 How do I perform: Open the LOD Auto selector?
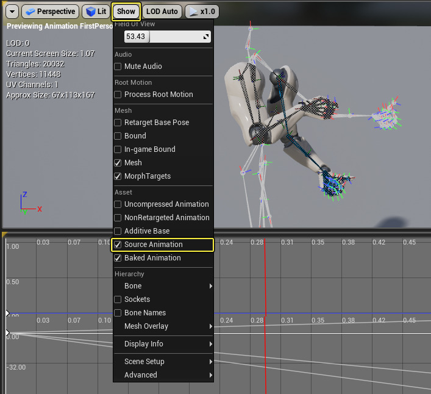(x=162, y=12)
